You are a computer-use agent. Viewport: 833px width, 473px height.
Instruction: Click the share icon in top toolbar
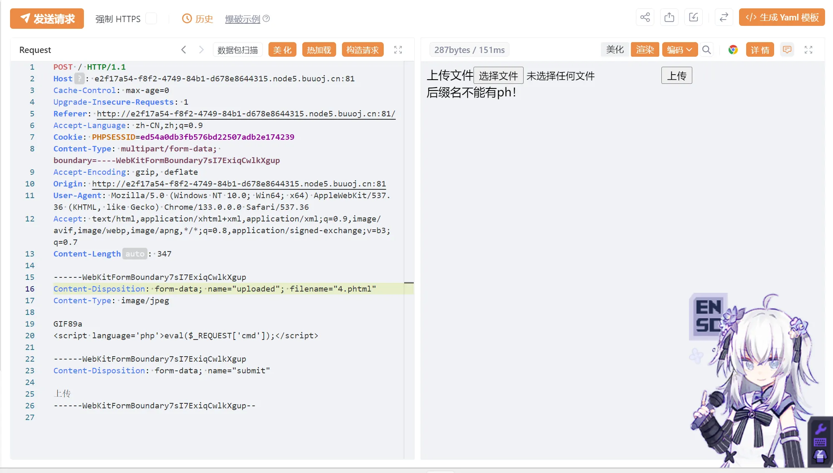click(x=645, y=18)
